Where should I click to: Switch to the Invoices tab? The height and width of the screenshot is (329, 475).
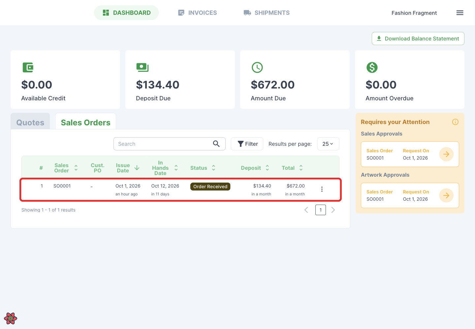[x=197, y=13]
